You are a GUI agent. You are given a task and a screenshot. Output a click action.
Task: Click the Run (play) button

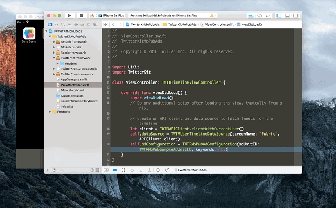coord(69,15)
